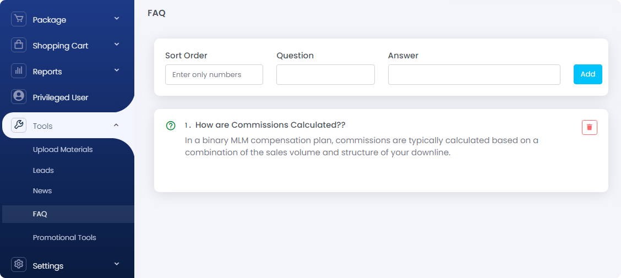Image resolution: width=621 pixels, height=278 pixels.
Task: Click the Privileged User avatar icon
Action: (19, 96)
